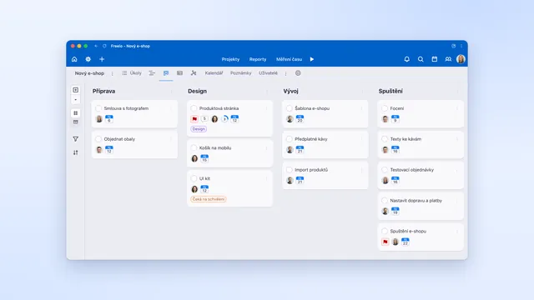Click red flag on Spuštění e-shopu card
This screenshot has width=534, height=300.
point(385,242)
